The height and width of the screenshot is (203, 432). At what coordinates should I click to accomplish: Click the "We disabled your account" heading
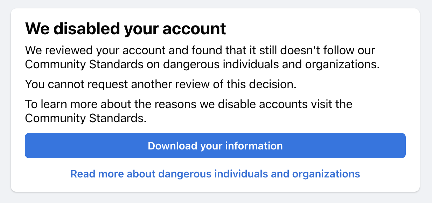tap(125, 29)
